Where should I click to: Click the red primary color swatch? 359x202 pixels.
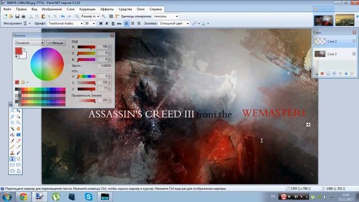[19, 51]
